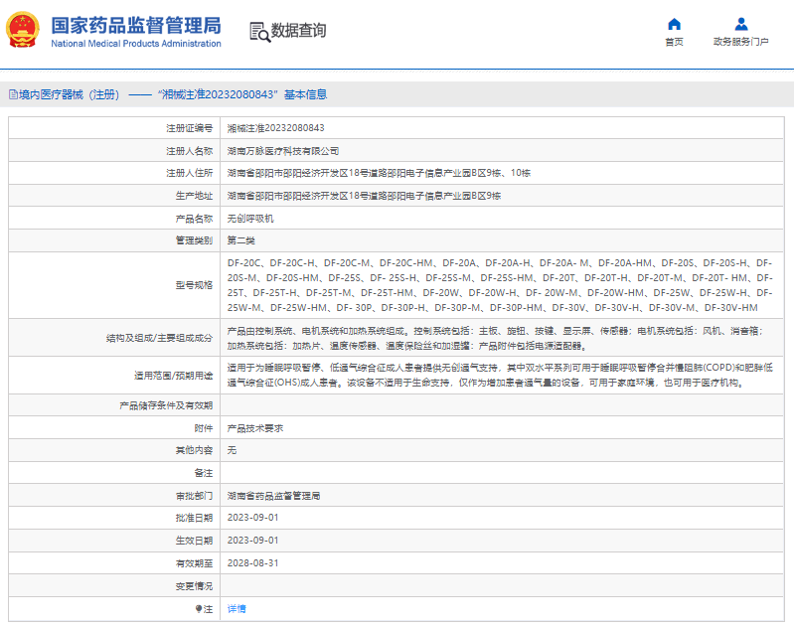Select production address value ending B区9栋
Viewport: 794px width, 627px height.
tap(364, 196)
